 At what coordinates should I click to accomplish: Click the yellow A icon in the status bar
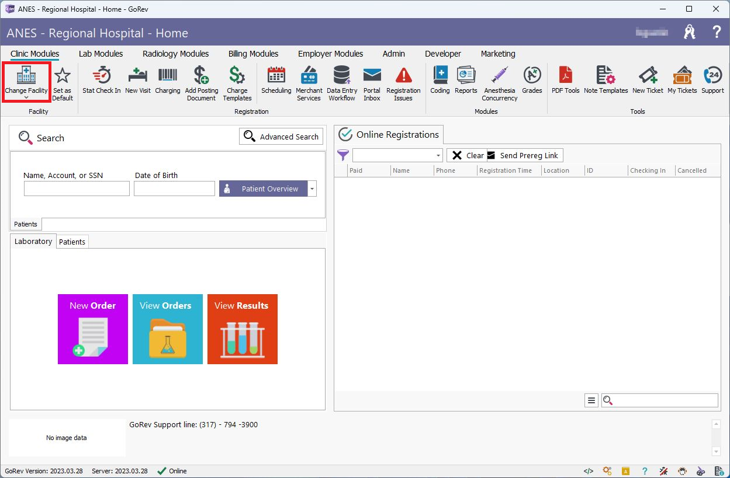click(x=625, y=471)
